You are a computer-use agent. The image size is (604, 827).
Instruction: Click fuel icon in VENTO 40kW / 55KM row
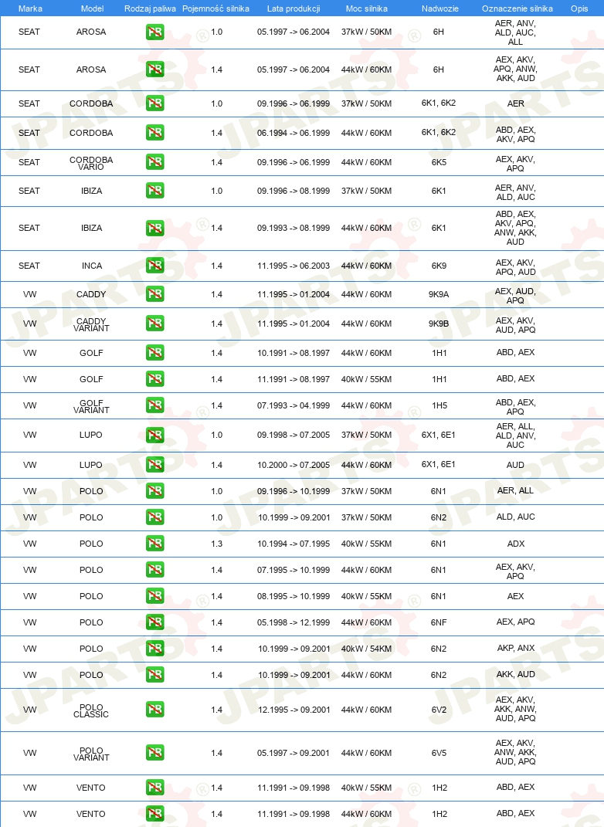pyautogui.click(x=155, y=788)
